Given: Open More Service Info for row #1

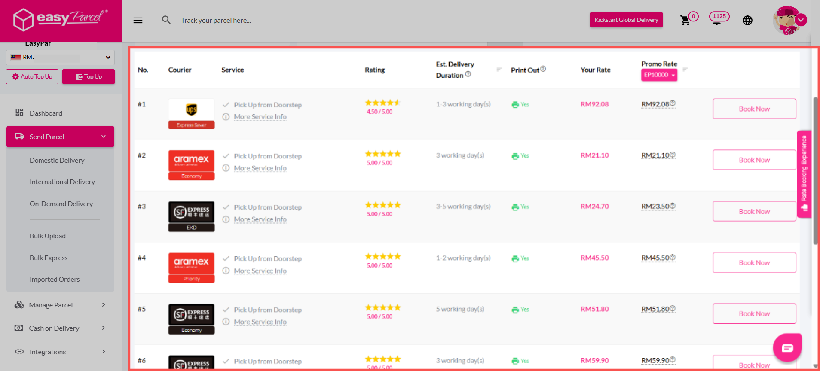Looking at the screenshot, I should [260, 116].
